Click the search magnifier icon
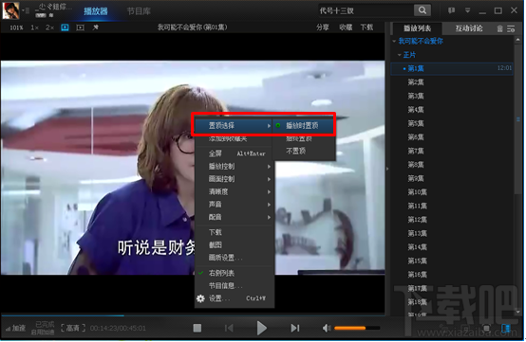 coord(422,10)
